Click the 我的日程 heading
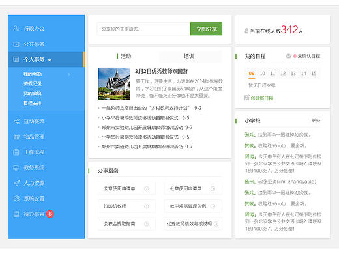This screenshot has width=339, height=254. pyautogui.click(x=256, y=57)
